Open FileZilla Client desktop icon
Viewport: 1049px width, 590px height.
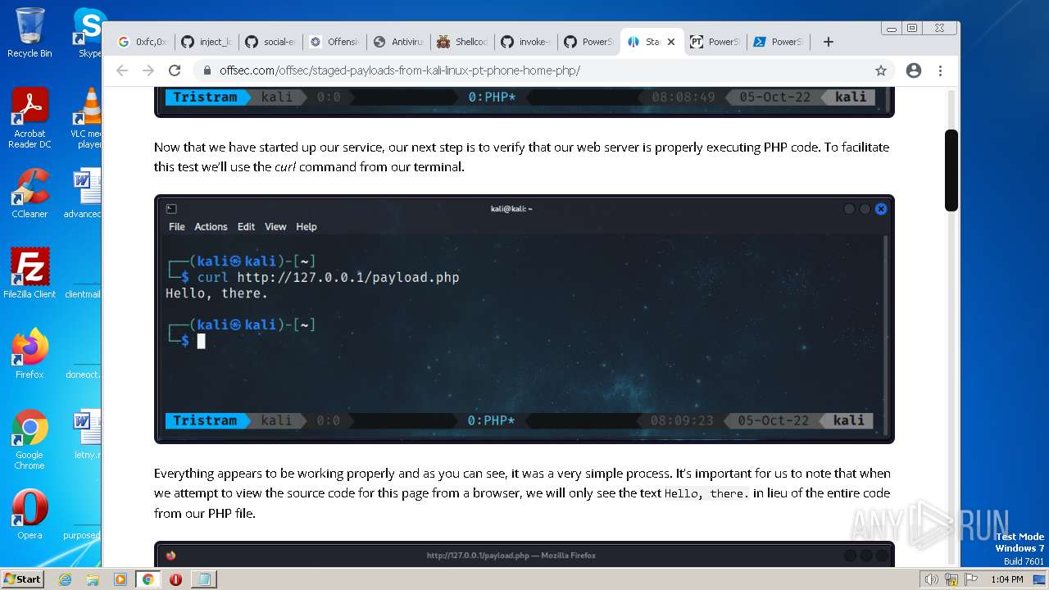click(x=30, y=274)
